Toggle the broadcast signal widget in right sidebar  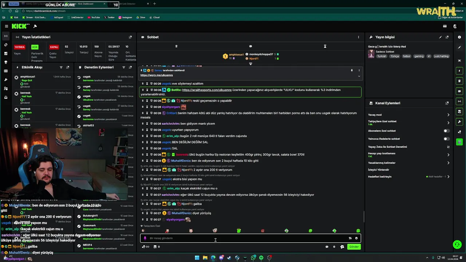(459, 102)
